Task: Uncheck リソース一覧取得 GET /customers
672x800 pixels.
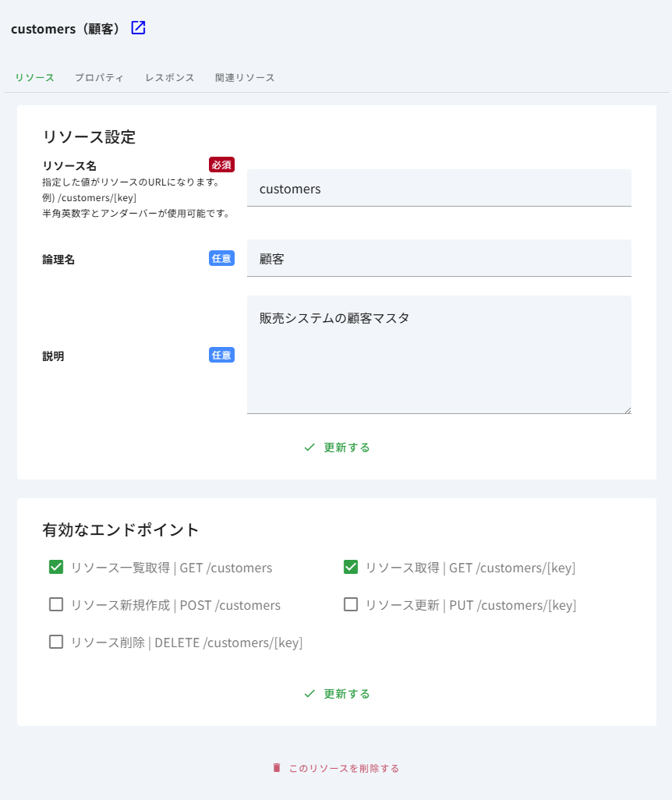Action: coord(56,567)
